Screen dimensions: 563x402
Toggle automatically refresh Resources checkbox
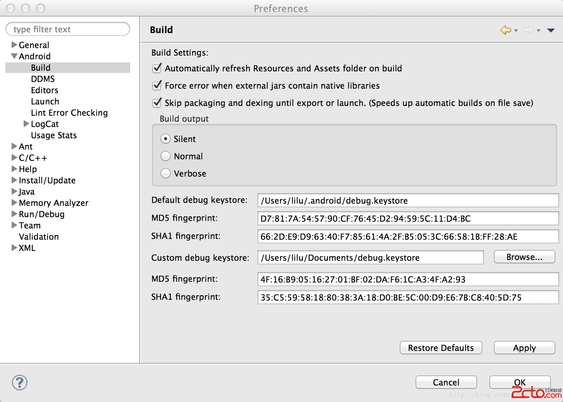coord(157,68)
